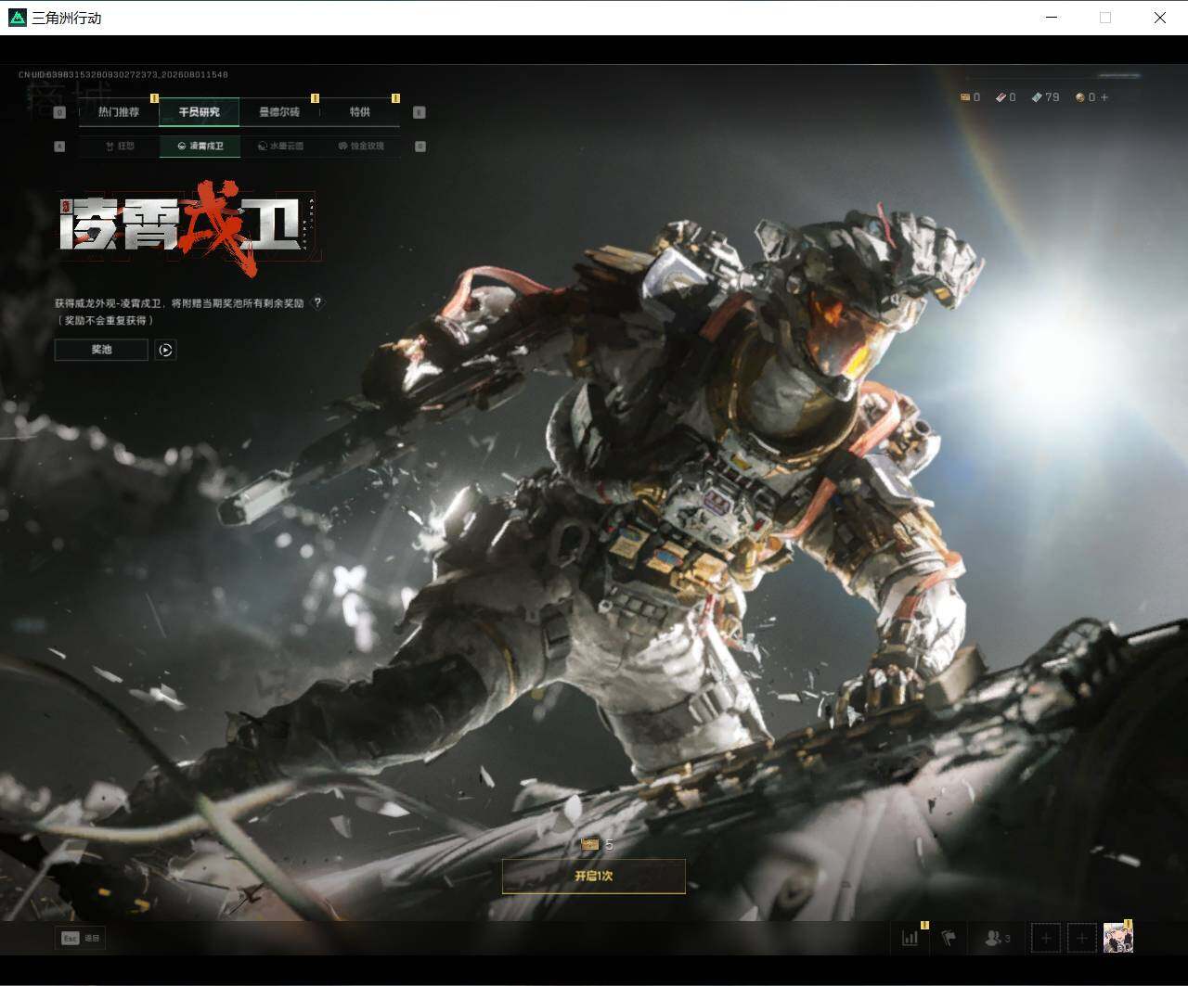This screenshot has width=1188, height=986.
Task: Click the gold voucher currency icon
Action: [964, 97]
